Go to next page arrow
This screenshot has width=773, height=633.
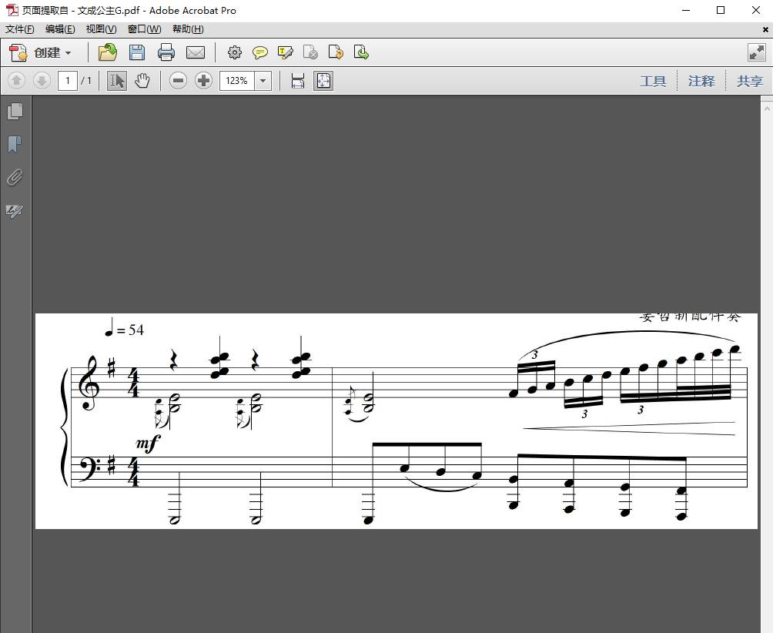tap(42, 80)
